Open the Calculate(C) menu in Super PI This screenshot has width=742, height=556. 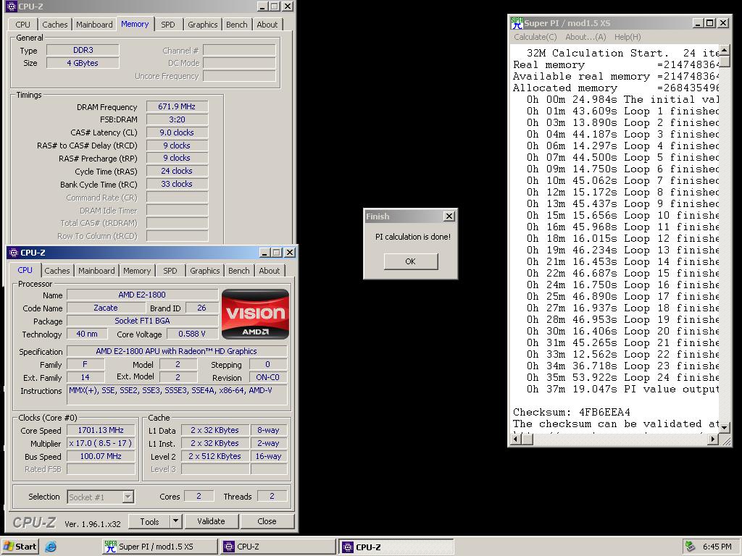pyautogui.click(x=535, y=37)
